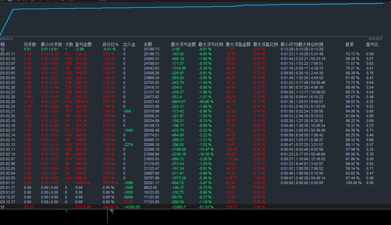The image size is (391, 225).
Task: Select total floating loss -12483.7
Action: [x=178, y=207]
